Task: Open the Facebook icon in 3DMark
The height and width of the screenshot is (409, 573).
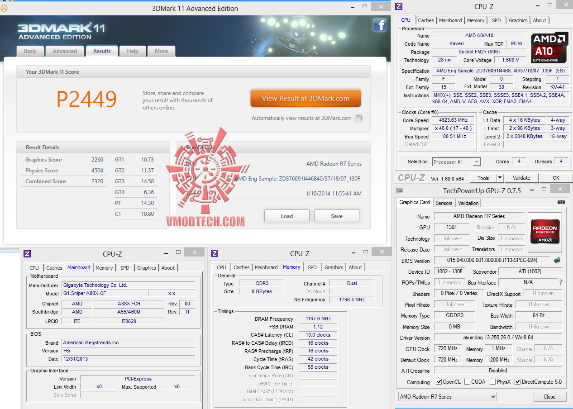Action: (379, 25)
